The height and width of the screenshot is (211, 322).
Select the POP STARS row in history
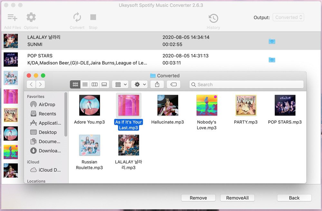coord(161,59)
